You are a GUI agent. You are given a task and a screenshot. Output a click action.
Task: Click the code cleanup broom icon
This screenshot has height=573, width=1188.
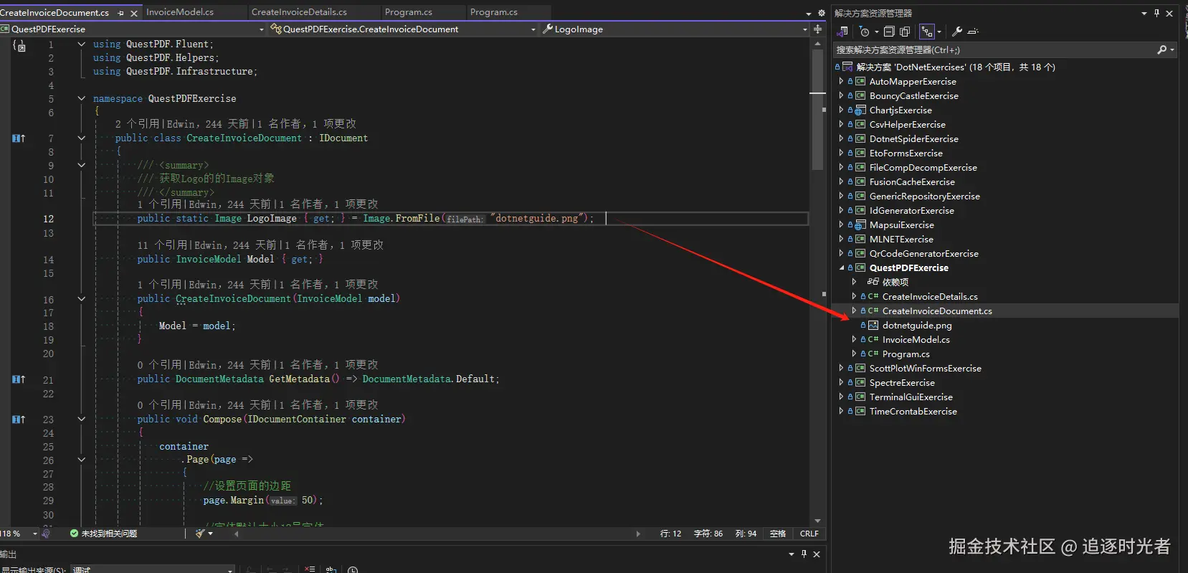click(x=200, y=534)
